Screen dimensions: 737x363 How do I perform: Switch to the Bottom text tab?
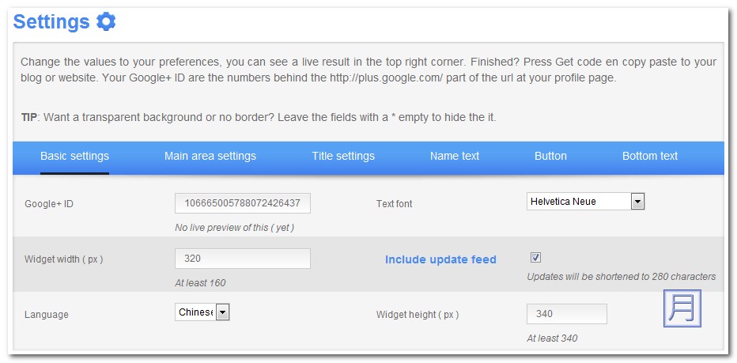(x=650, y=156)
